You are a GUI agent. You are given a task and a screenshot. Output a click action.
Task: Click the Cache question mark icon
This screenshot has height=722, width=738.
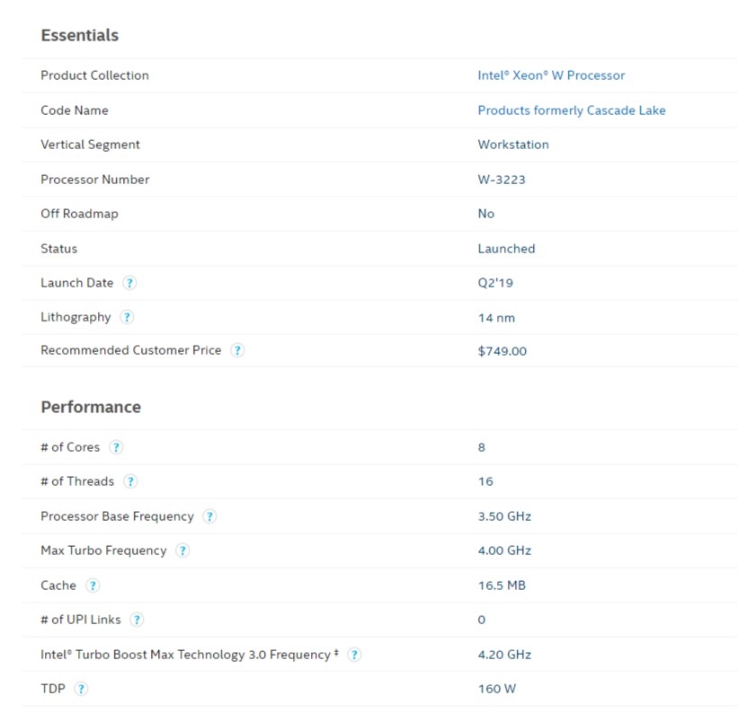point(93,586)
